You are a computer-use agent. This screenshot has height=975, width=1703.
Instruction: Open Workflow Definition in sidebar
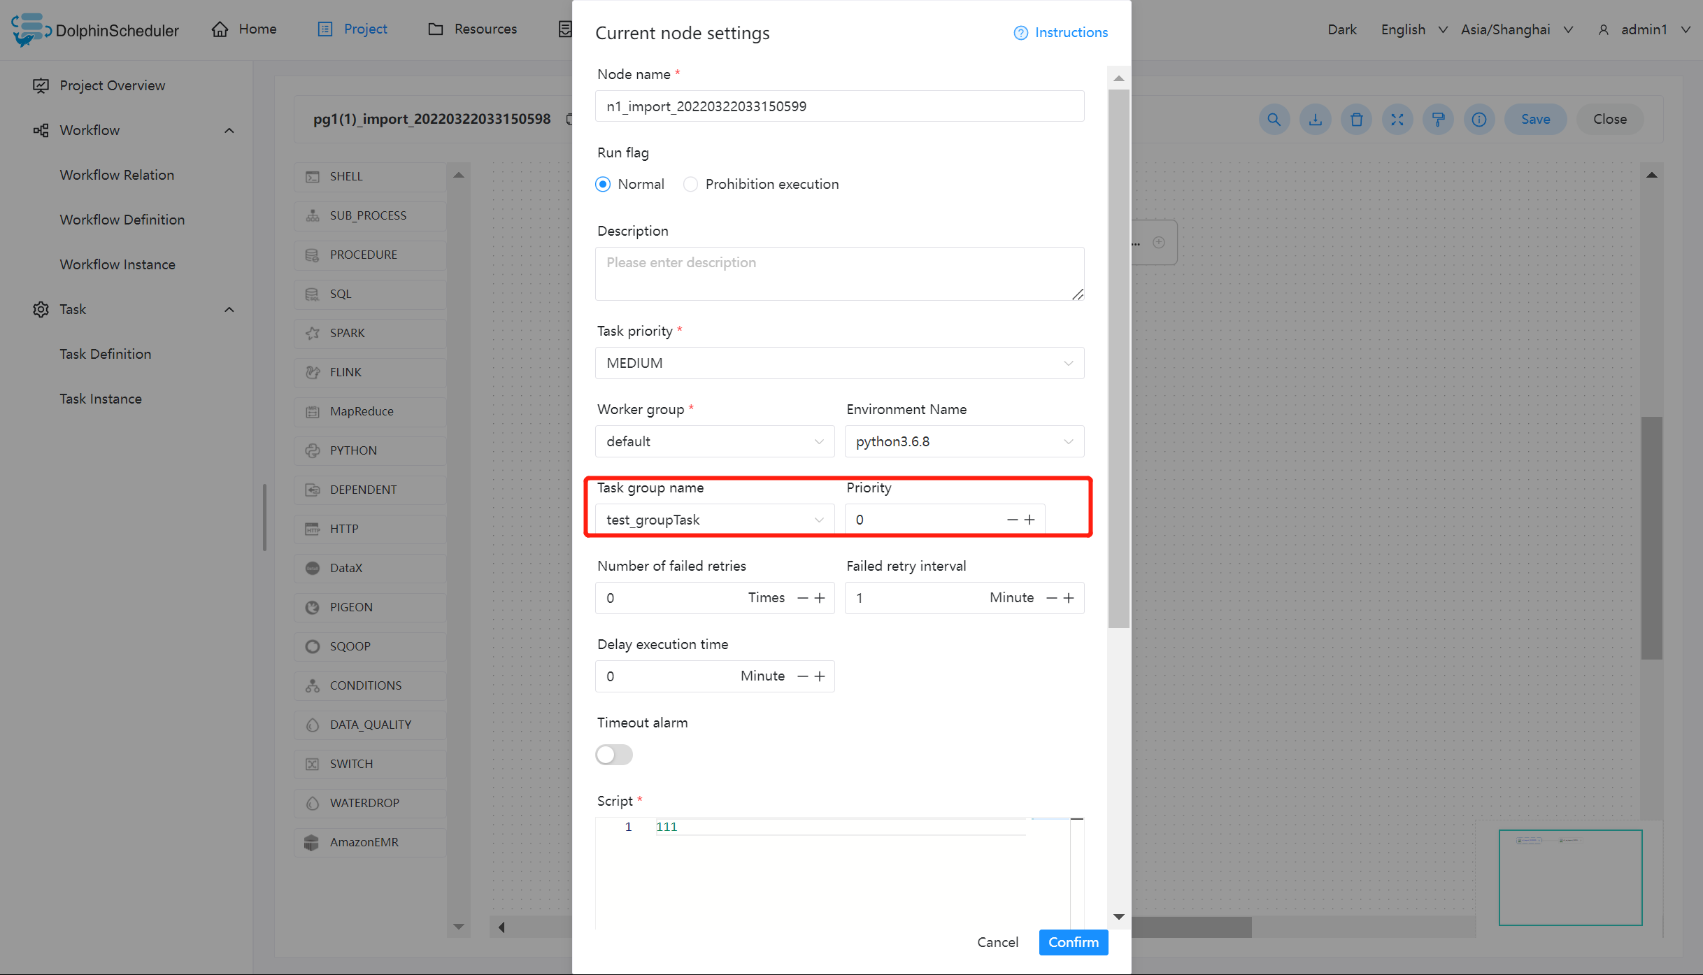pyautogui.click(x=122, y=220)
